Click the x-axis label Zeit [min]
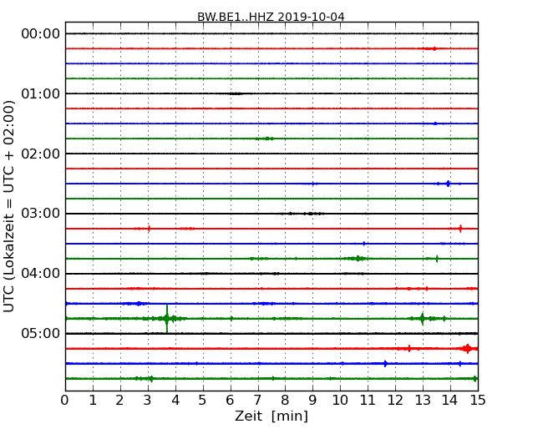 coord(271,416)
